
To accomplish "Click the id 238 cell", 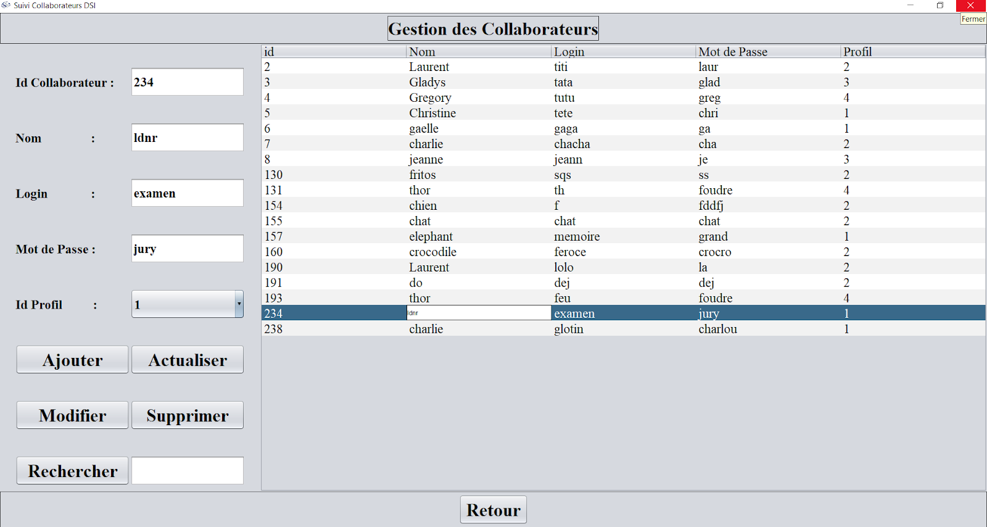I will click(334, 329).
